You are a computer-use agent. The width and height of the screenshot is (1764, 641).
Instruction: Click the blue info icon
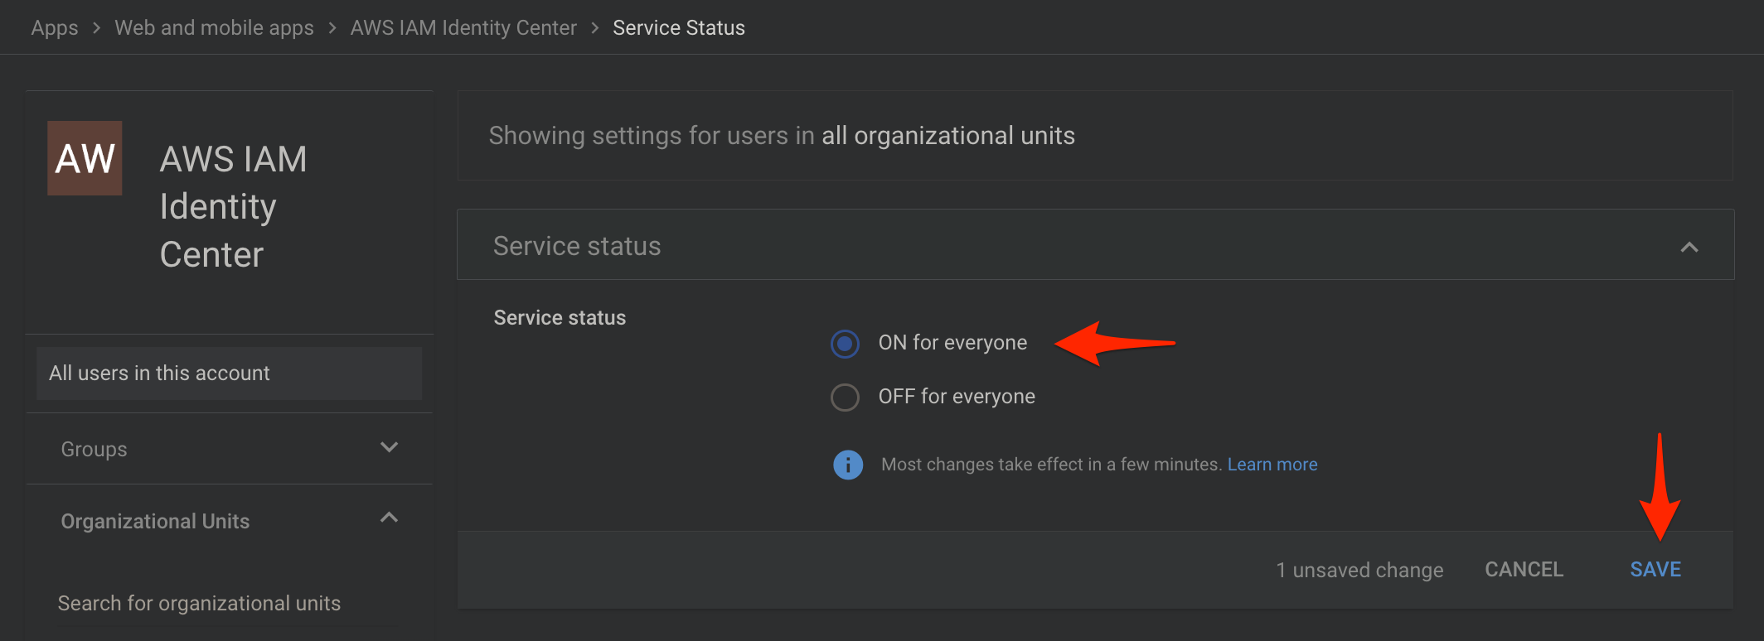(x=847, y=465)
